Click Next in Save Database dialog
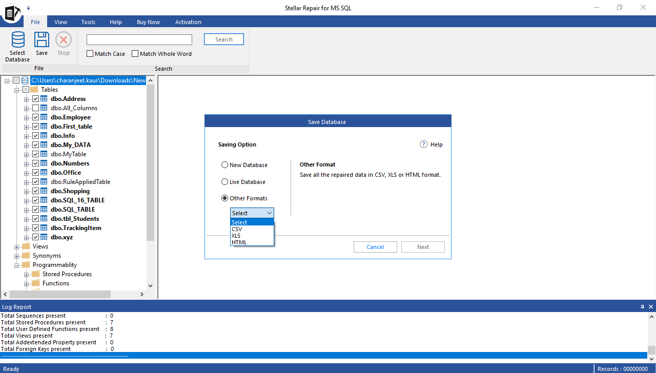 pyautogui.click(x=423, y=247)
